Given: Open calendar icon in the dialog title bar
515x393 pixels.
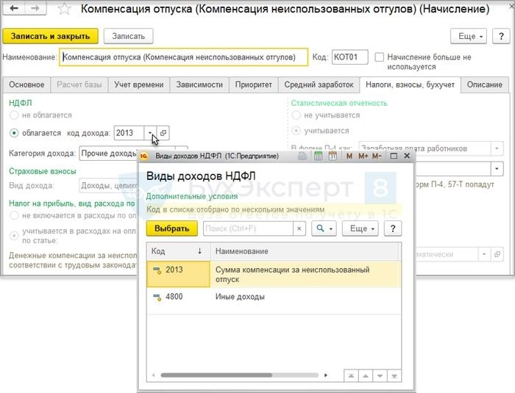Looking at the screenshot, I should pyautogui.click(x=333, y=156).
